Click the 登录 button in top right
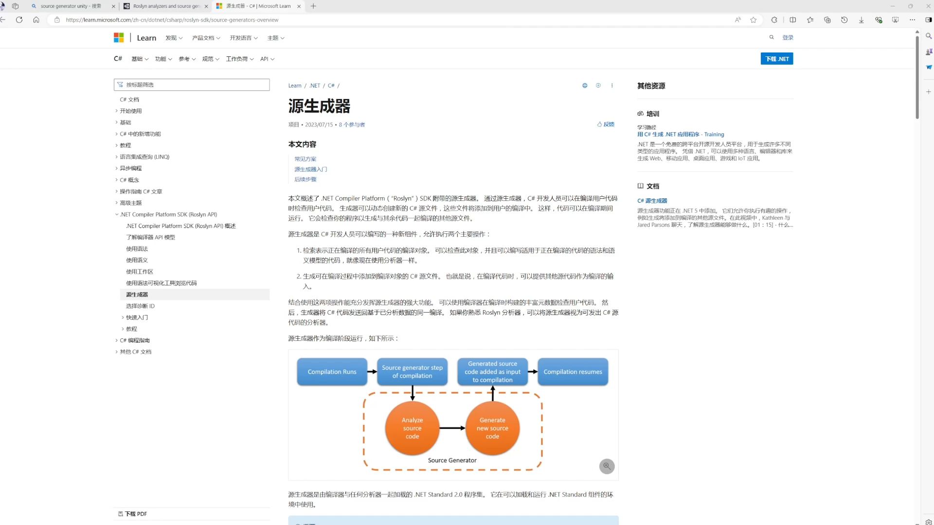Image resolution: width=934 pixels, height=525 pixels. click(x=788, y=37)
